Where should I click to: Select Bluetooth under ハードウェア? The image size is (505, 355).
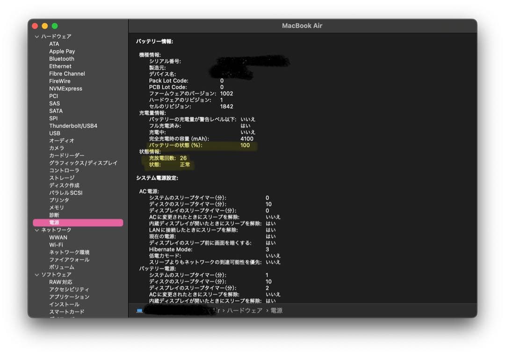(x=62, y=58)
